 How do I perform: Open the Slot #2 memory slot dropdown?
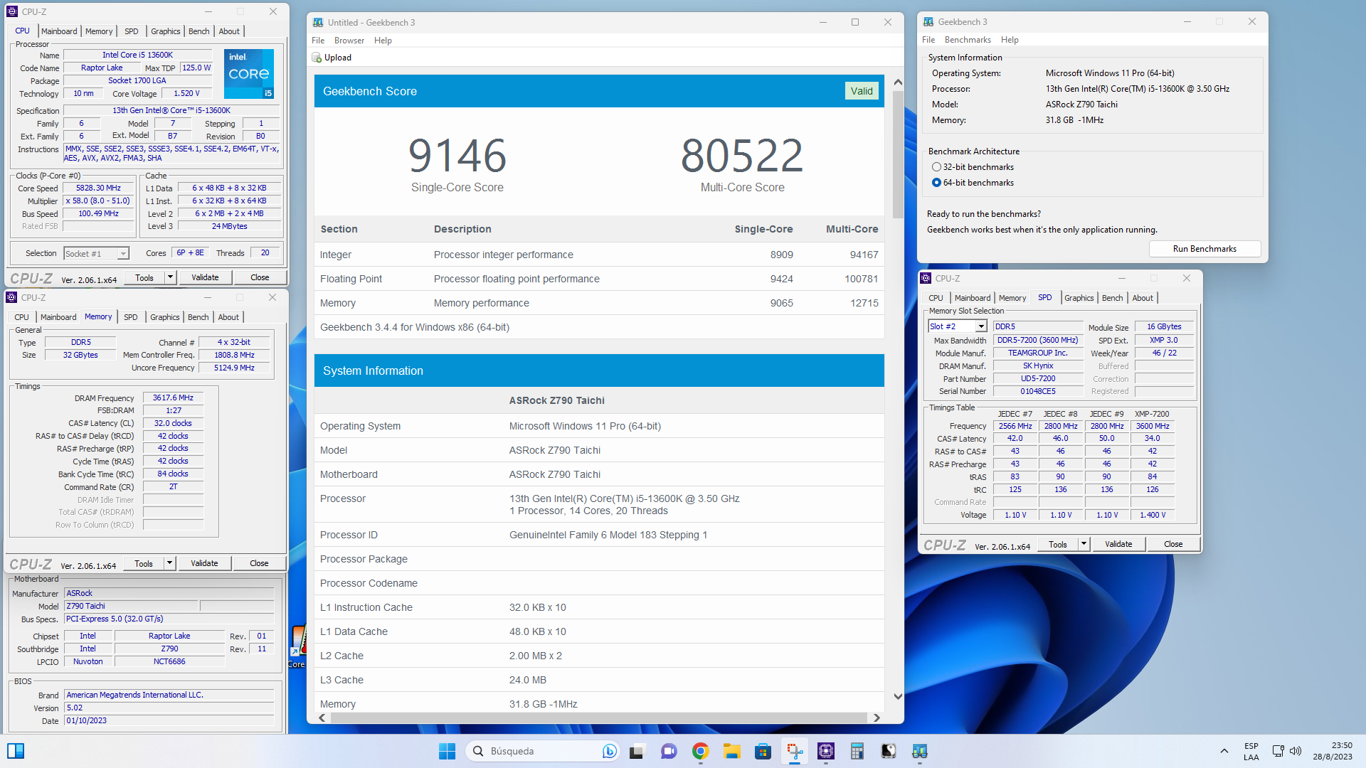tap(981, 326)
